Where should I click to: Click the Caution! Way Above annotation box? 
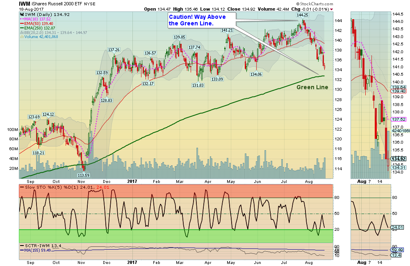[201, 20]
